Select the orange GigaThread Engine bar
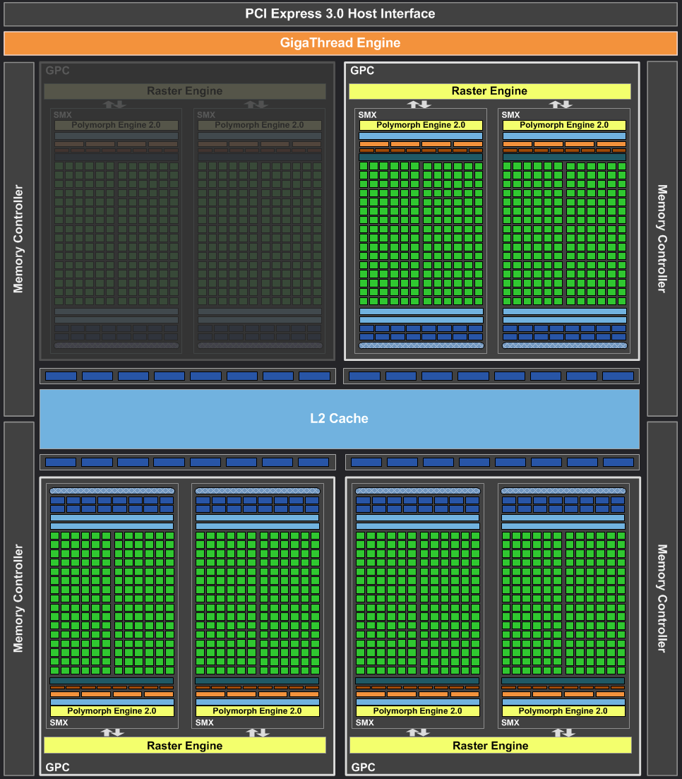This screenshot has width=682, height=779. [340, 43]
